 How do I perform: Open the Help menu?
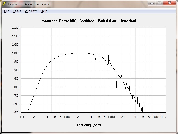(x=44, y=11)
